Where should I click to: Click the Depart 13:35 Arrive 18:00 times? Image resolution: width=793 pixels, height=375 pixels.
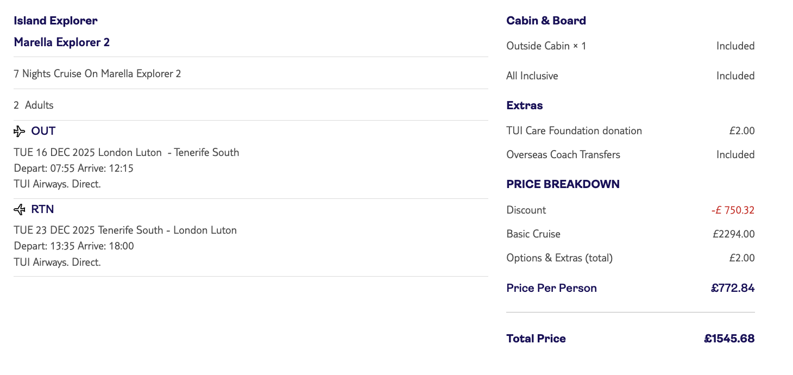74,246
